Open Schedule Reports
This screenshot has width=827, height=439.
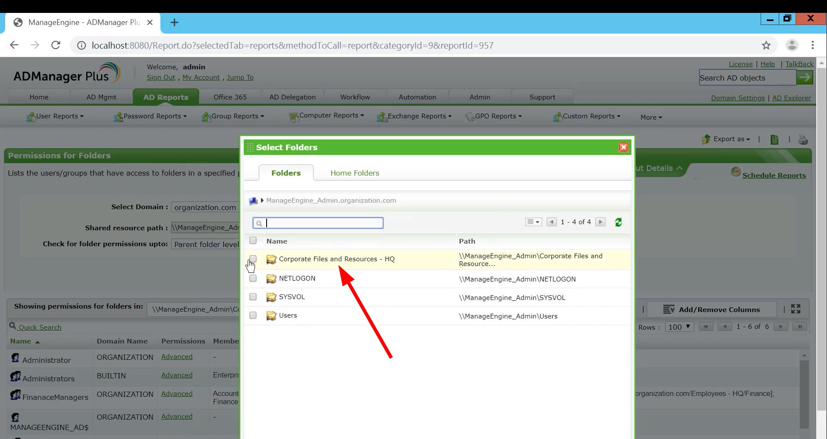(774, 175)
